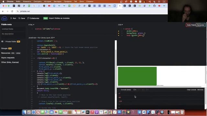Open JavaScript No-Library framework dropdown
Screen dimensions: 207x116
click(x=41, y=38)
